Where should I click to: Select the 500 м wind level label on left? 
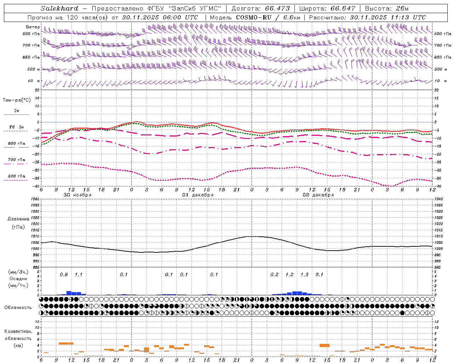pyautogui.click(x=34, y=69)
